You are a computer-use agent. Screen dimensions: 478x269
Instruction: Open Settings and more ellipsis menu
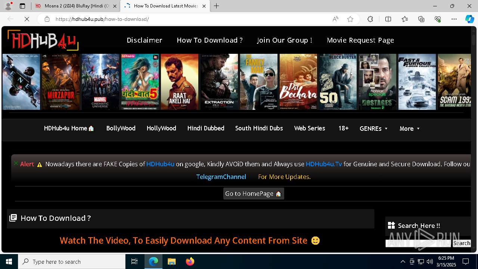tap(454, 19)
